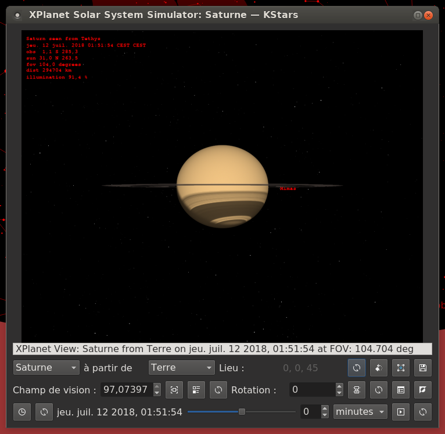This screenshot has width=445, height=434.
Task: Click the flip icon right of the rotation spinbox
Action: tap(357, 390)
